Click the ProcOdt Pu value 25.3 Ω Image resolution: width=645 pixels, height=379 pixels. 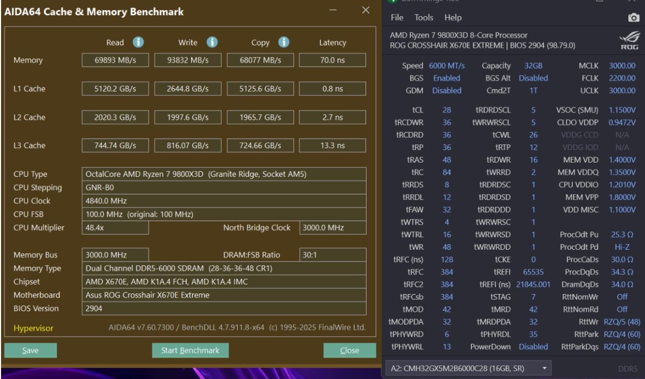pyautogui.click(x=621, y=235)
